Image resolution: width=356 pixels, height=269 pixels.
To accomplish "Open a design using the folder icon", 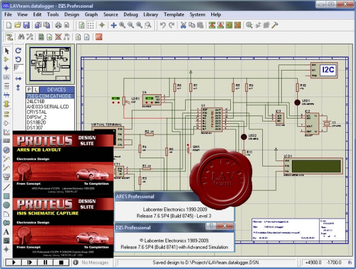I will 18,25.
